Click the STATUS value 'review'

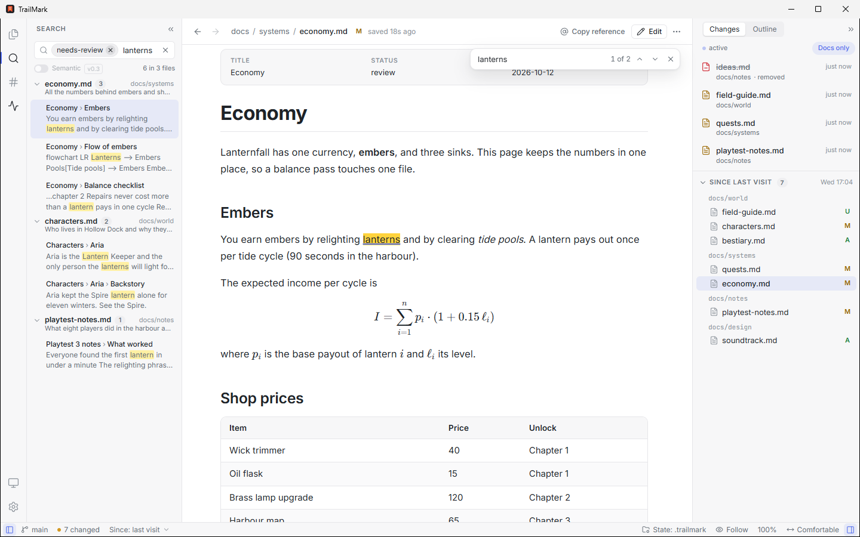pyautogui.click(x=383, y=73)
